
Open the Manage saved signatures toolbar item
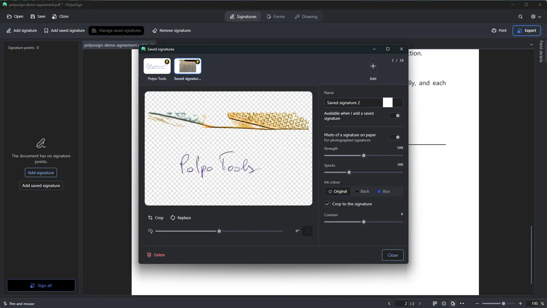pos(116,30)
